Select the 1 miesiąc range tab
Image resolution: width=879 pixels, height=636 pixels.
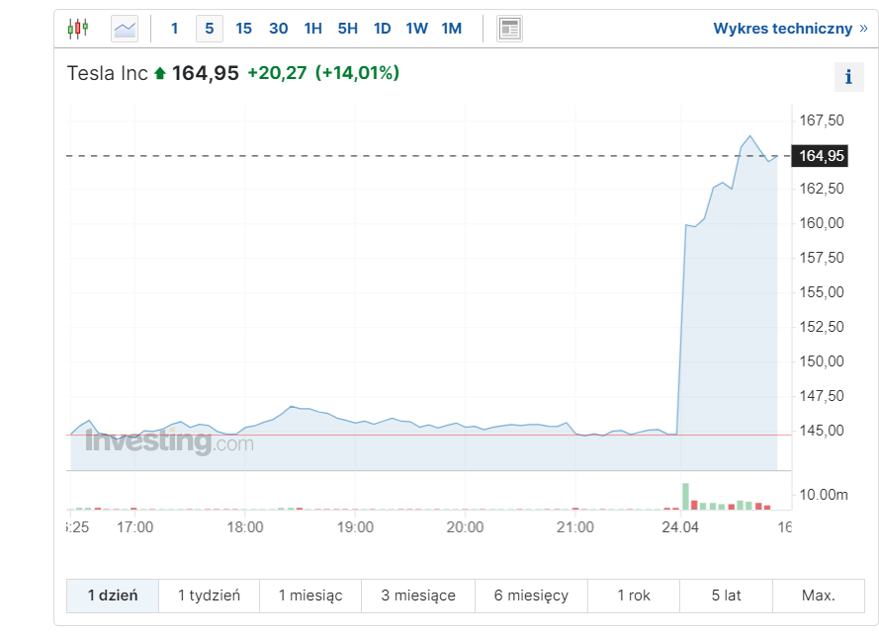(310, 596)
